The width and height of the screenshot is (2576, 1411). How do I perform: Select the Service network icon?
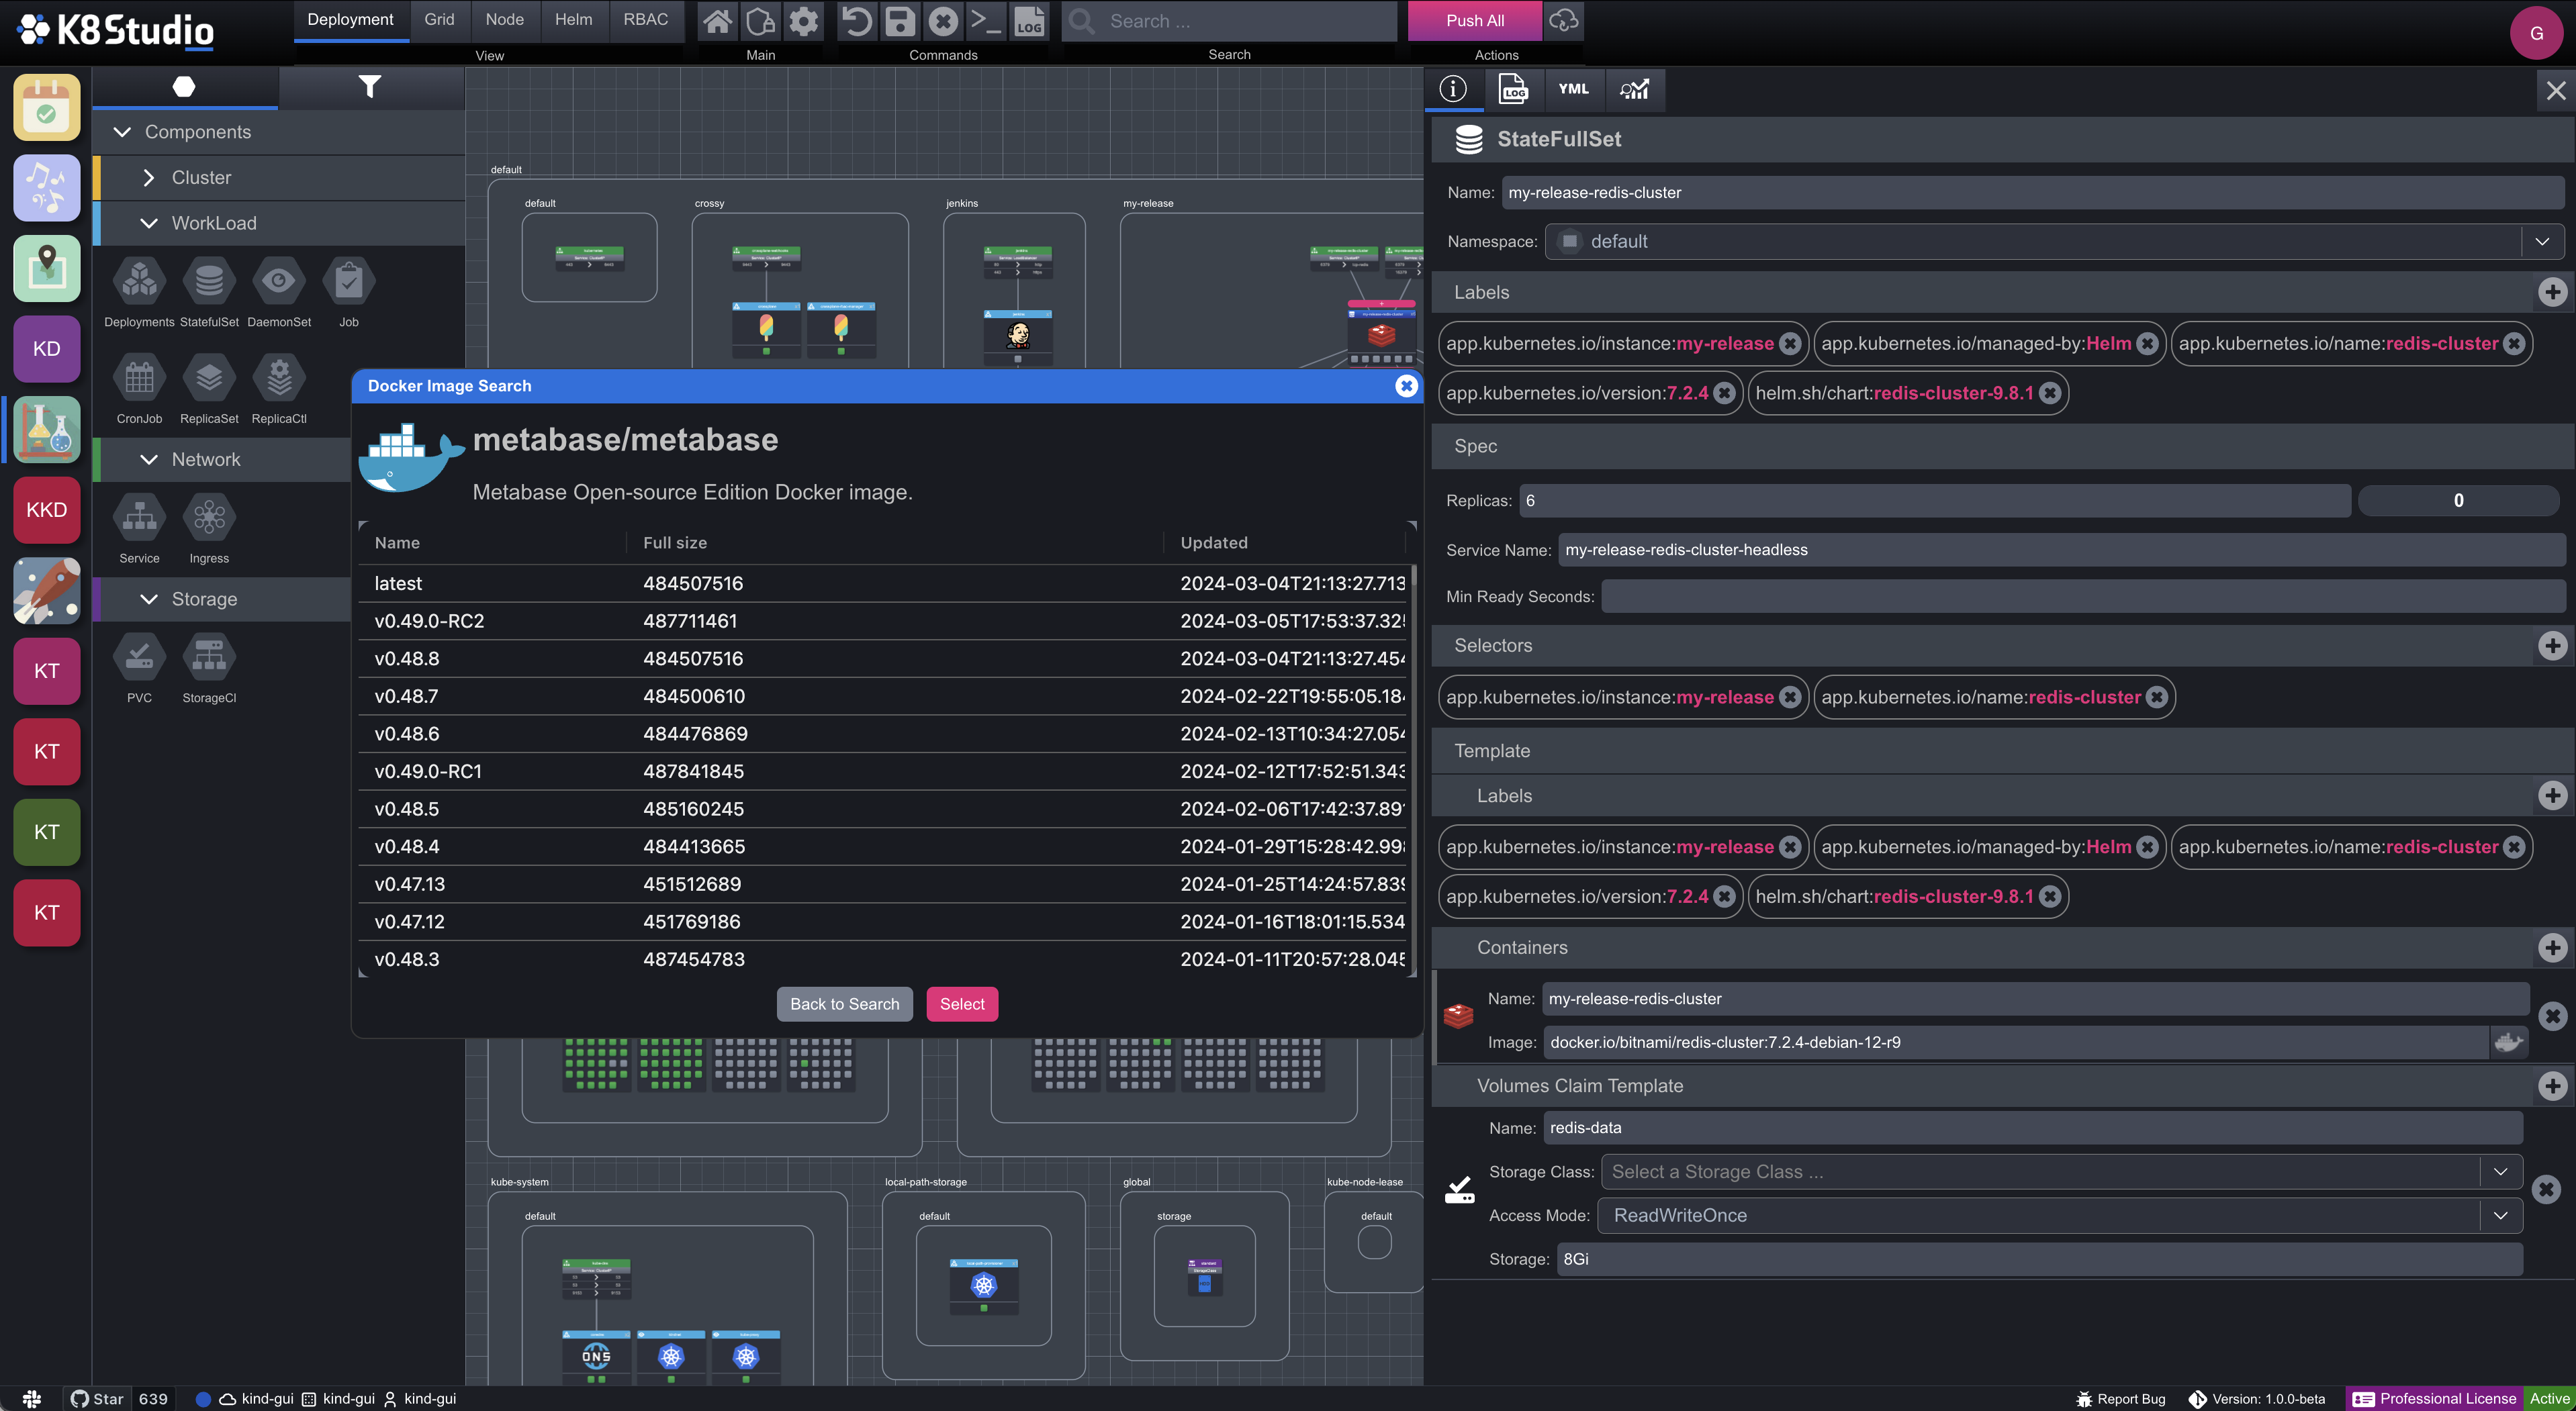pyautogui.click(x=139, y=518)
